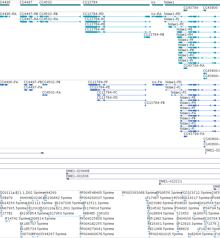Screen dimensions: 220x238
Task: Select the Ndae1-RH transcript label
Action: [x=185, y=35]
